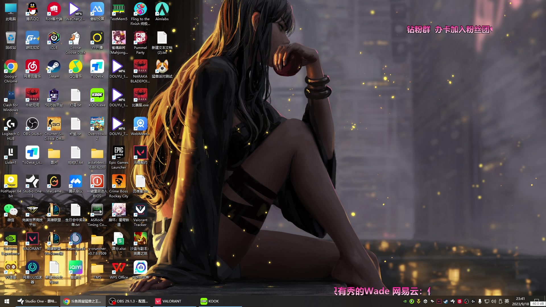Image resolution: width=546 pixels, height=307 pixels.
Task: Select the Pummel Party game icon
Action: [x=140, y=43]
